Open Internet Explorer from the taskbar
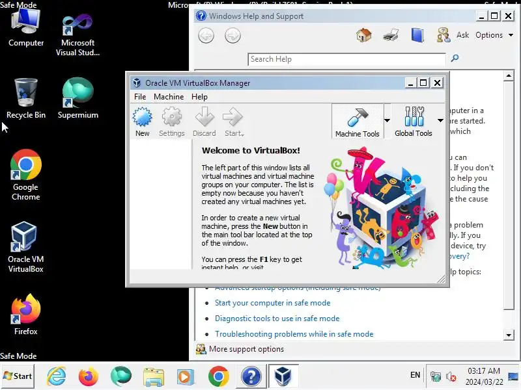 pos(57,376)
